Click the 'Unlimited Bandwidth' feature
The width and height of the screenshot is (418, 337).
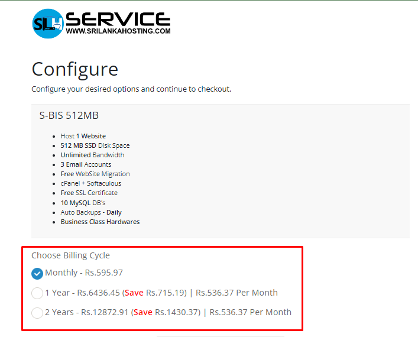[x=92, y=155]
